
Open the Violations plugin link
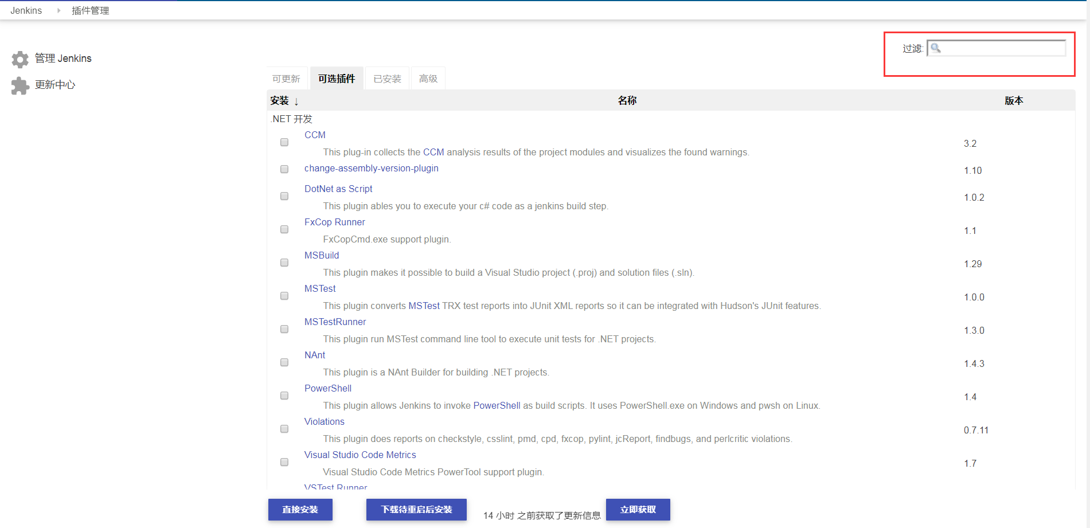click(324, 421)
